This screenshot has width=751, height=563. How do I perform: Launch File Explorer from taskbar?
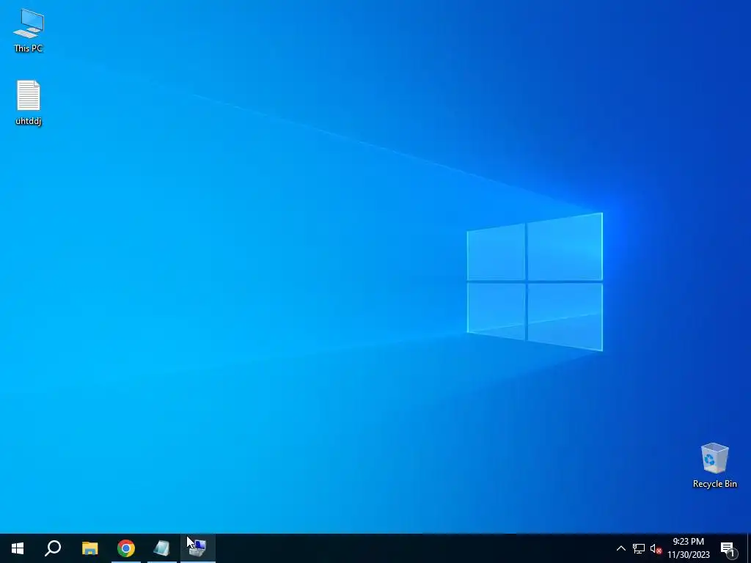click(89, 548)
